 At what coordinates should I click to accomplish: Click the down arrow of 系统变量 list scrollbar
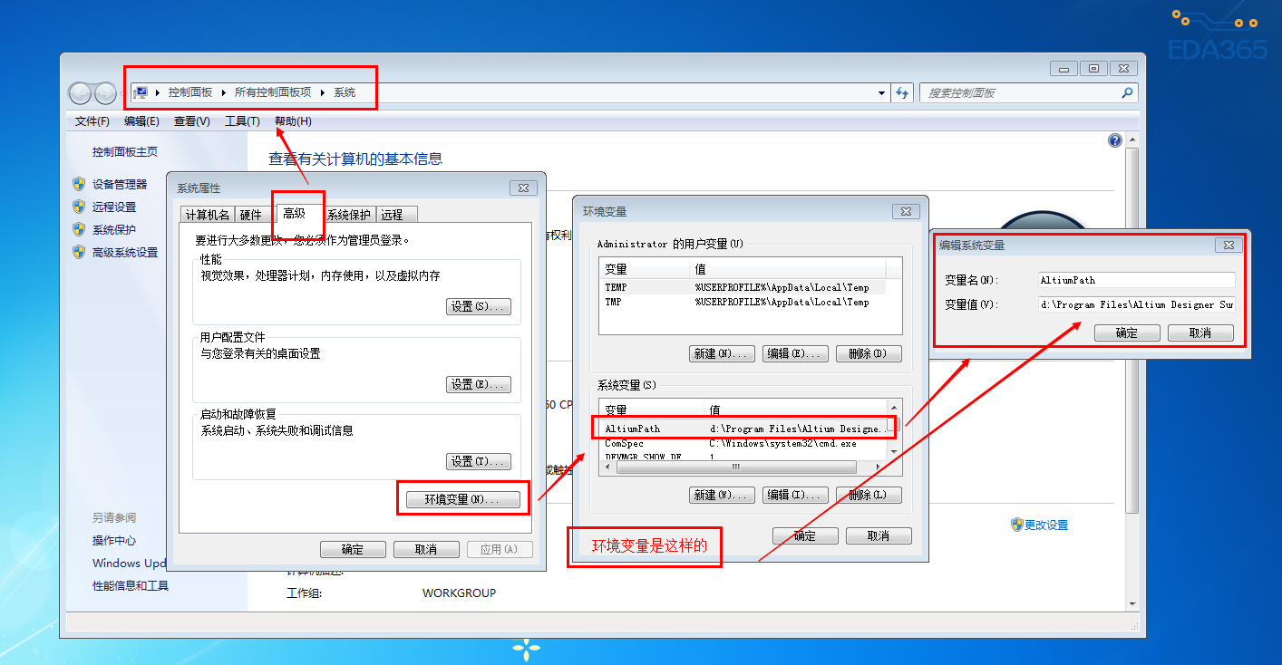[894, 450]
